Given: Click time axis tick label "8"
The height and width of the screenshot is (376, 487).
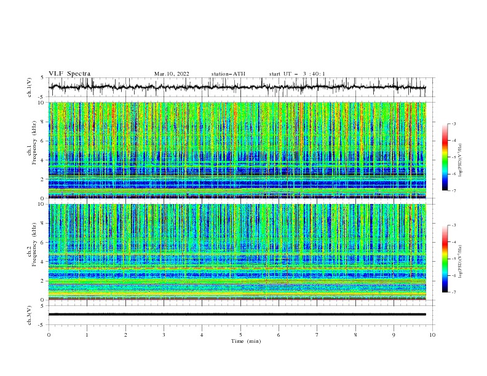Looking at the screenshot, I should coord(355,335).
